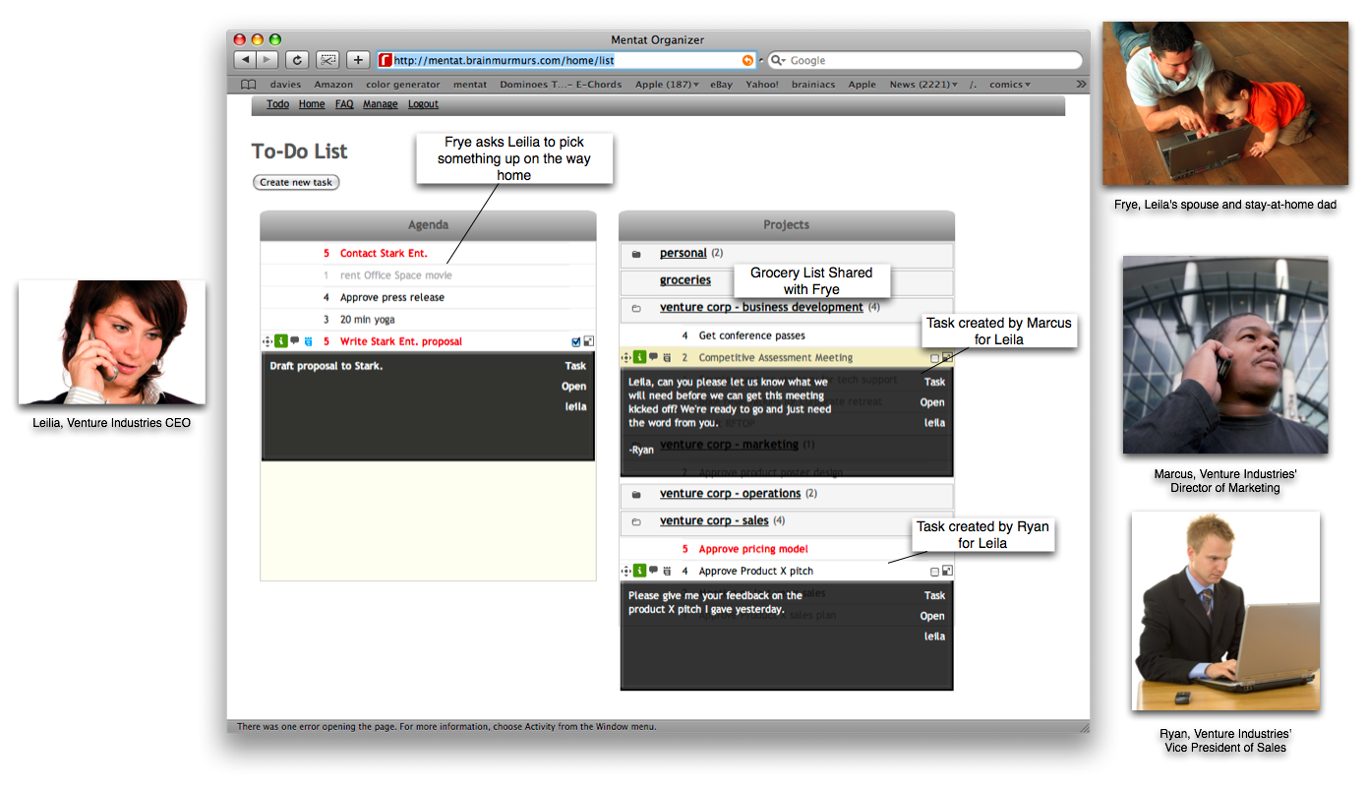Click the orange SnapBack arrow in address bar

[x=747, y=61]
